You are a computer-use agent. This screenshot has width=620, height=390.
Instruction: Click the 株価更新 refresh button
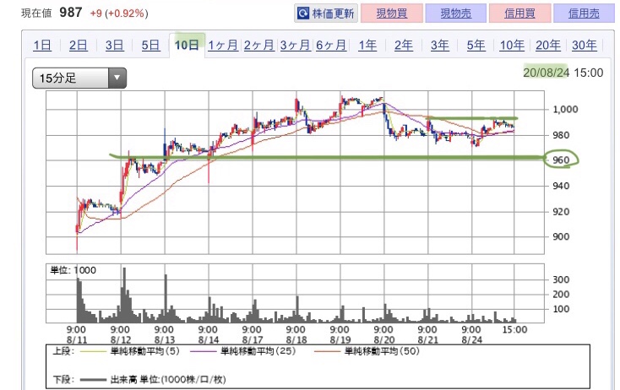pyautogui.click(x=326, y=13)
